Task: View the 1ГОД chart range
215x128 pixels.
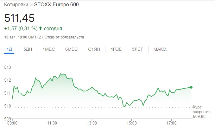Action: [116, 49]
